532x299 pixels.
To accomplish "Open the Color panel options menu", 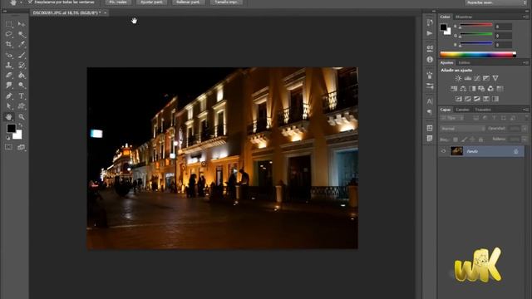I will (525, 17).
